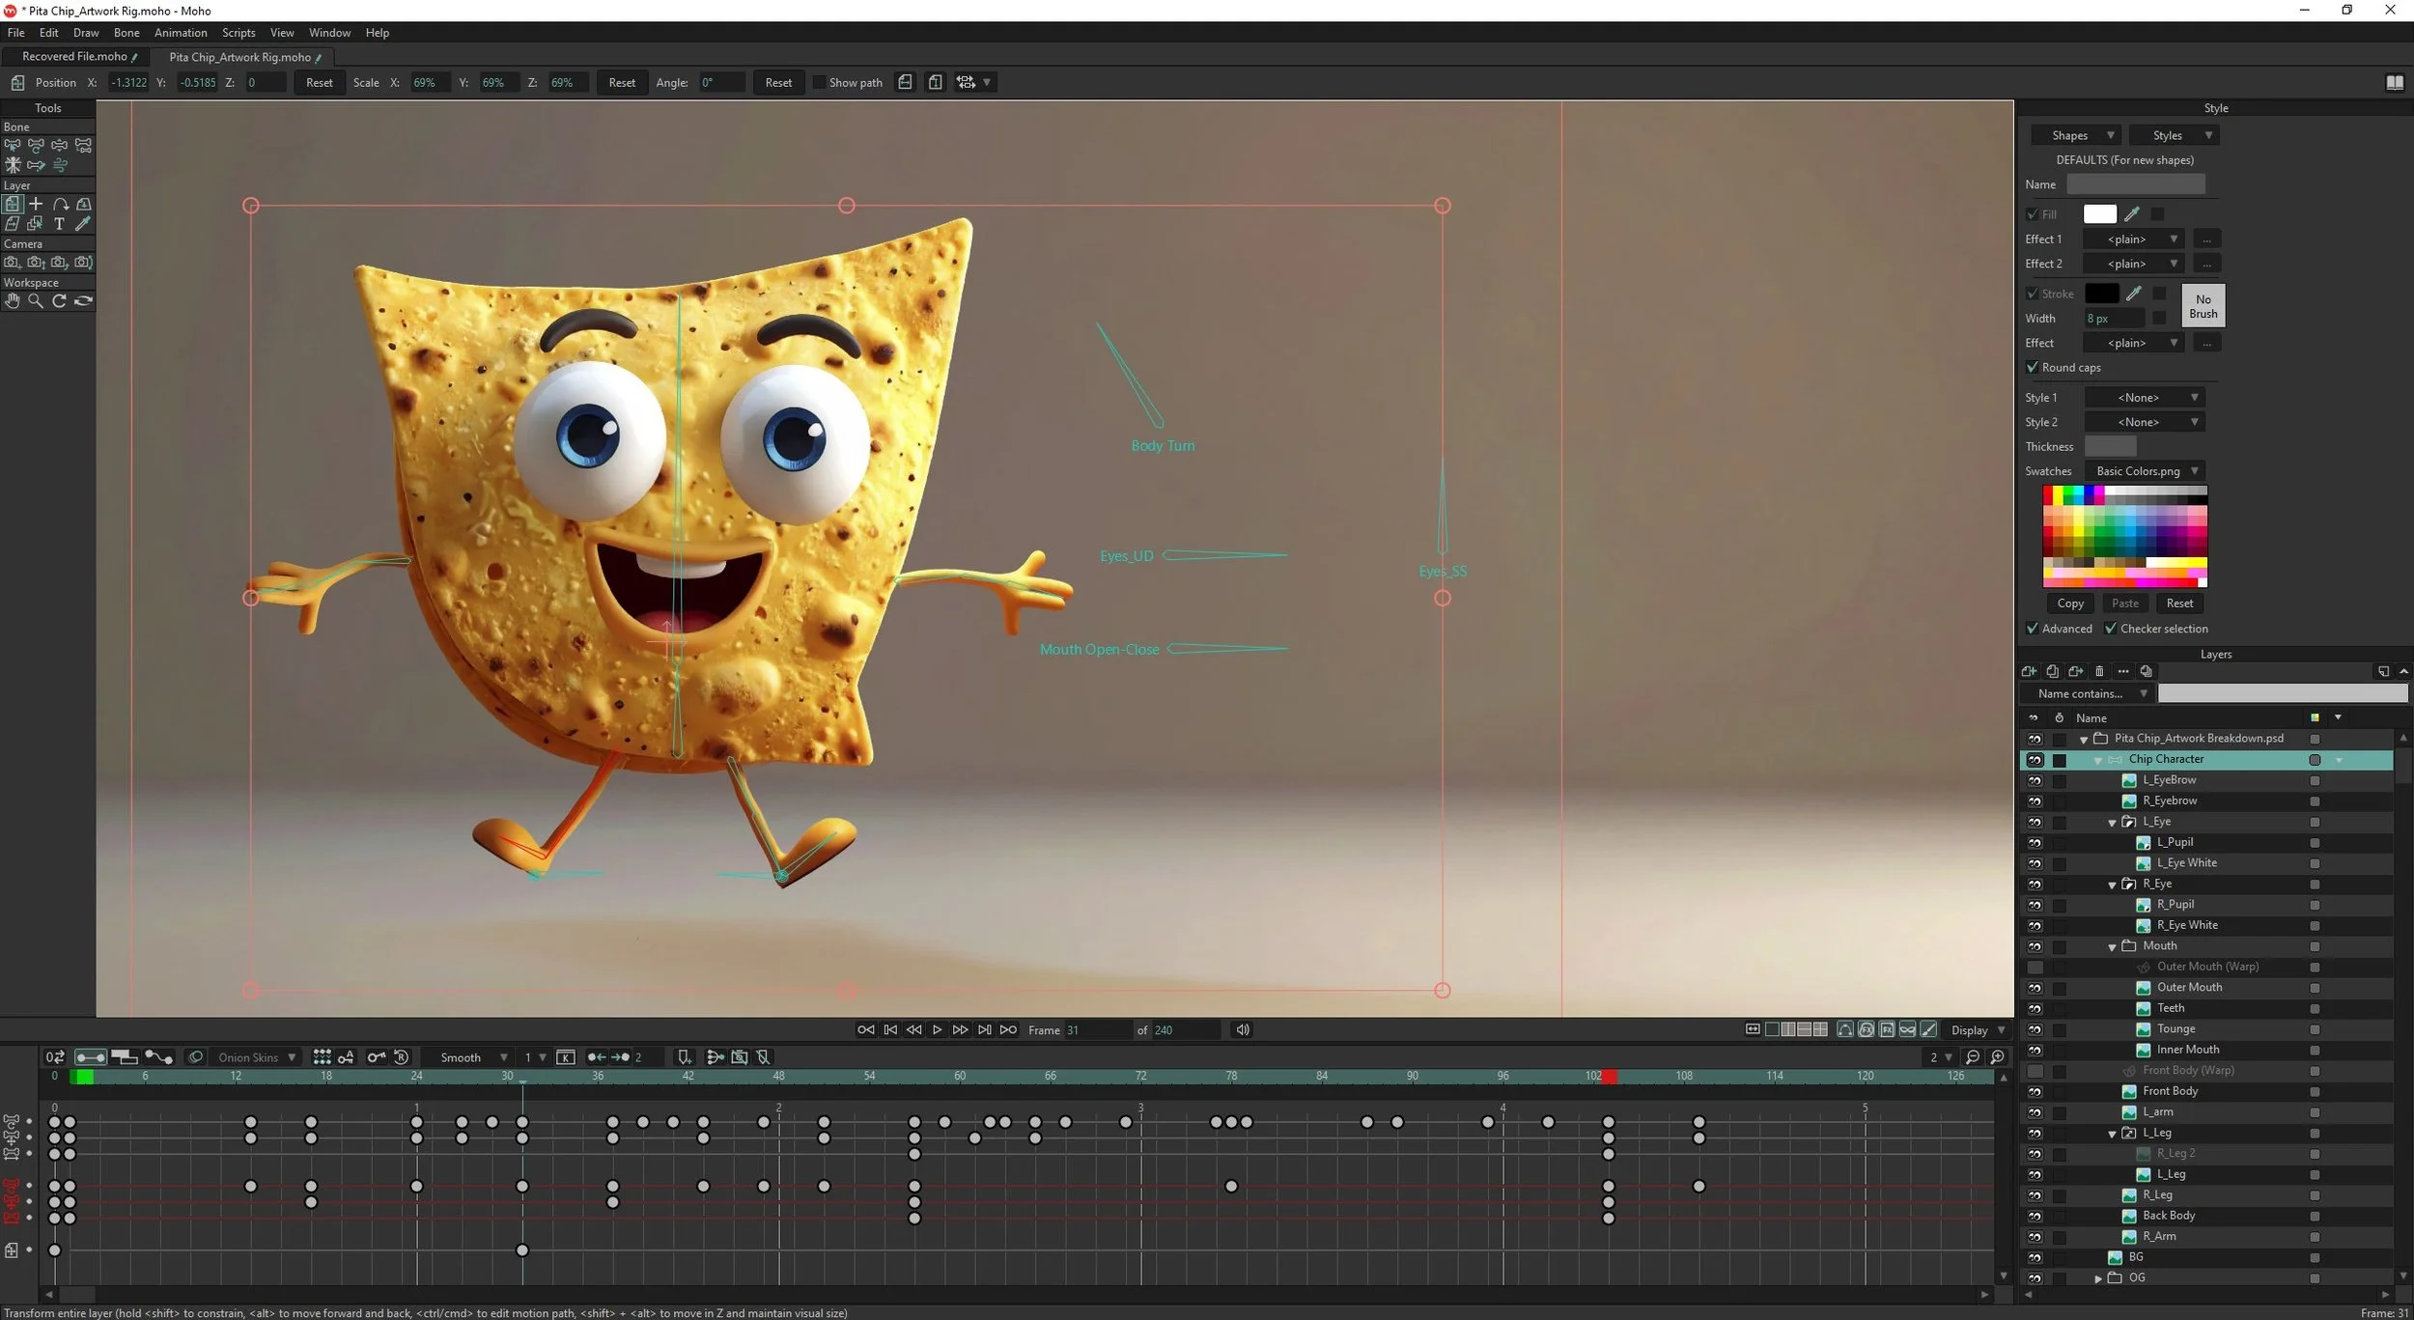Disable the Round caps checkbox
Image resolution: width=2414 pixels, height=1320 pixels.
pyautogui.click(x=2033, y=368)
